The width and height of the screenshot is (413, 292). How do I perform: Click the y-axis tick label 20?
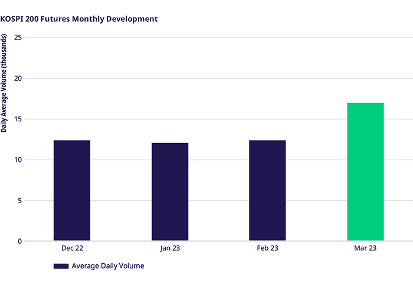tap(18, 78)
